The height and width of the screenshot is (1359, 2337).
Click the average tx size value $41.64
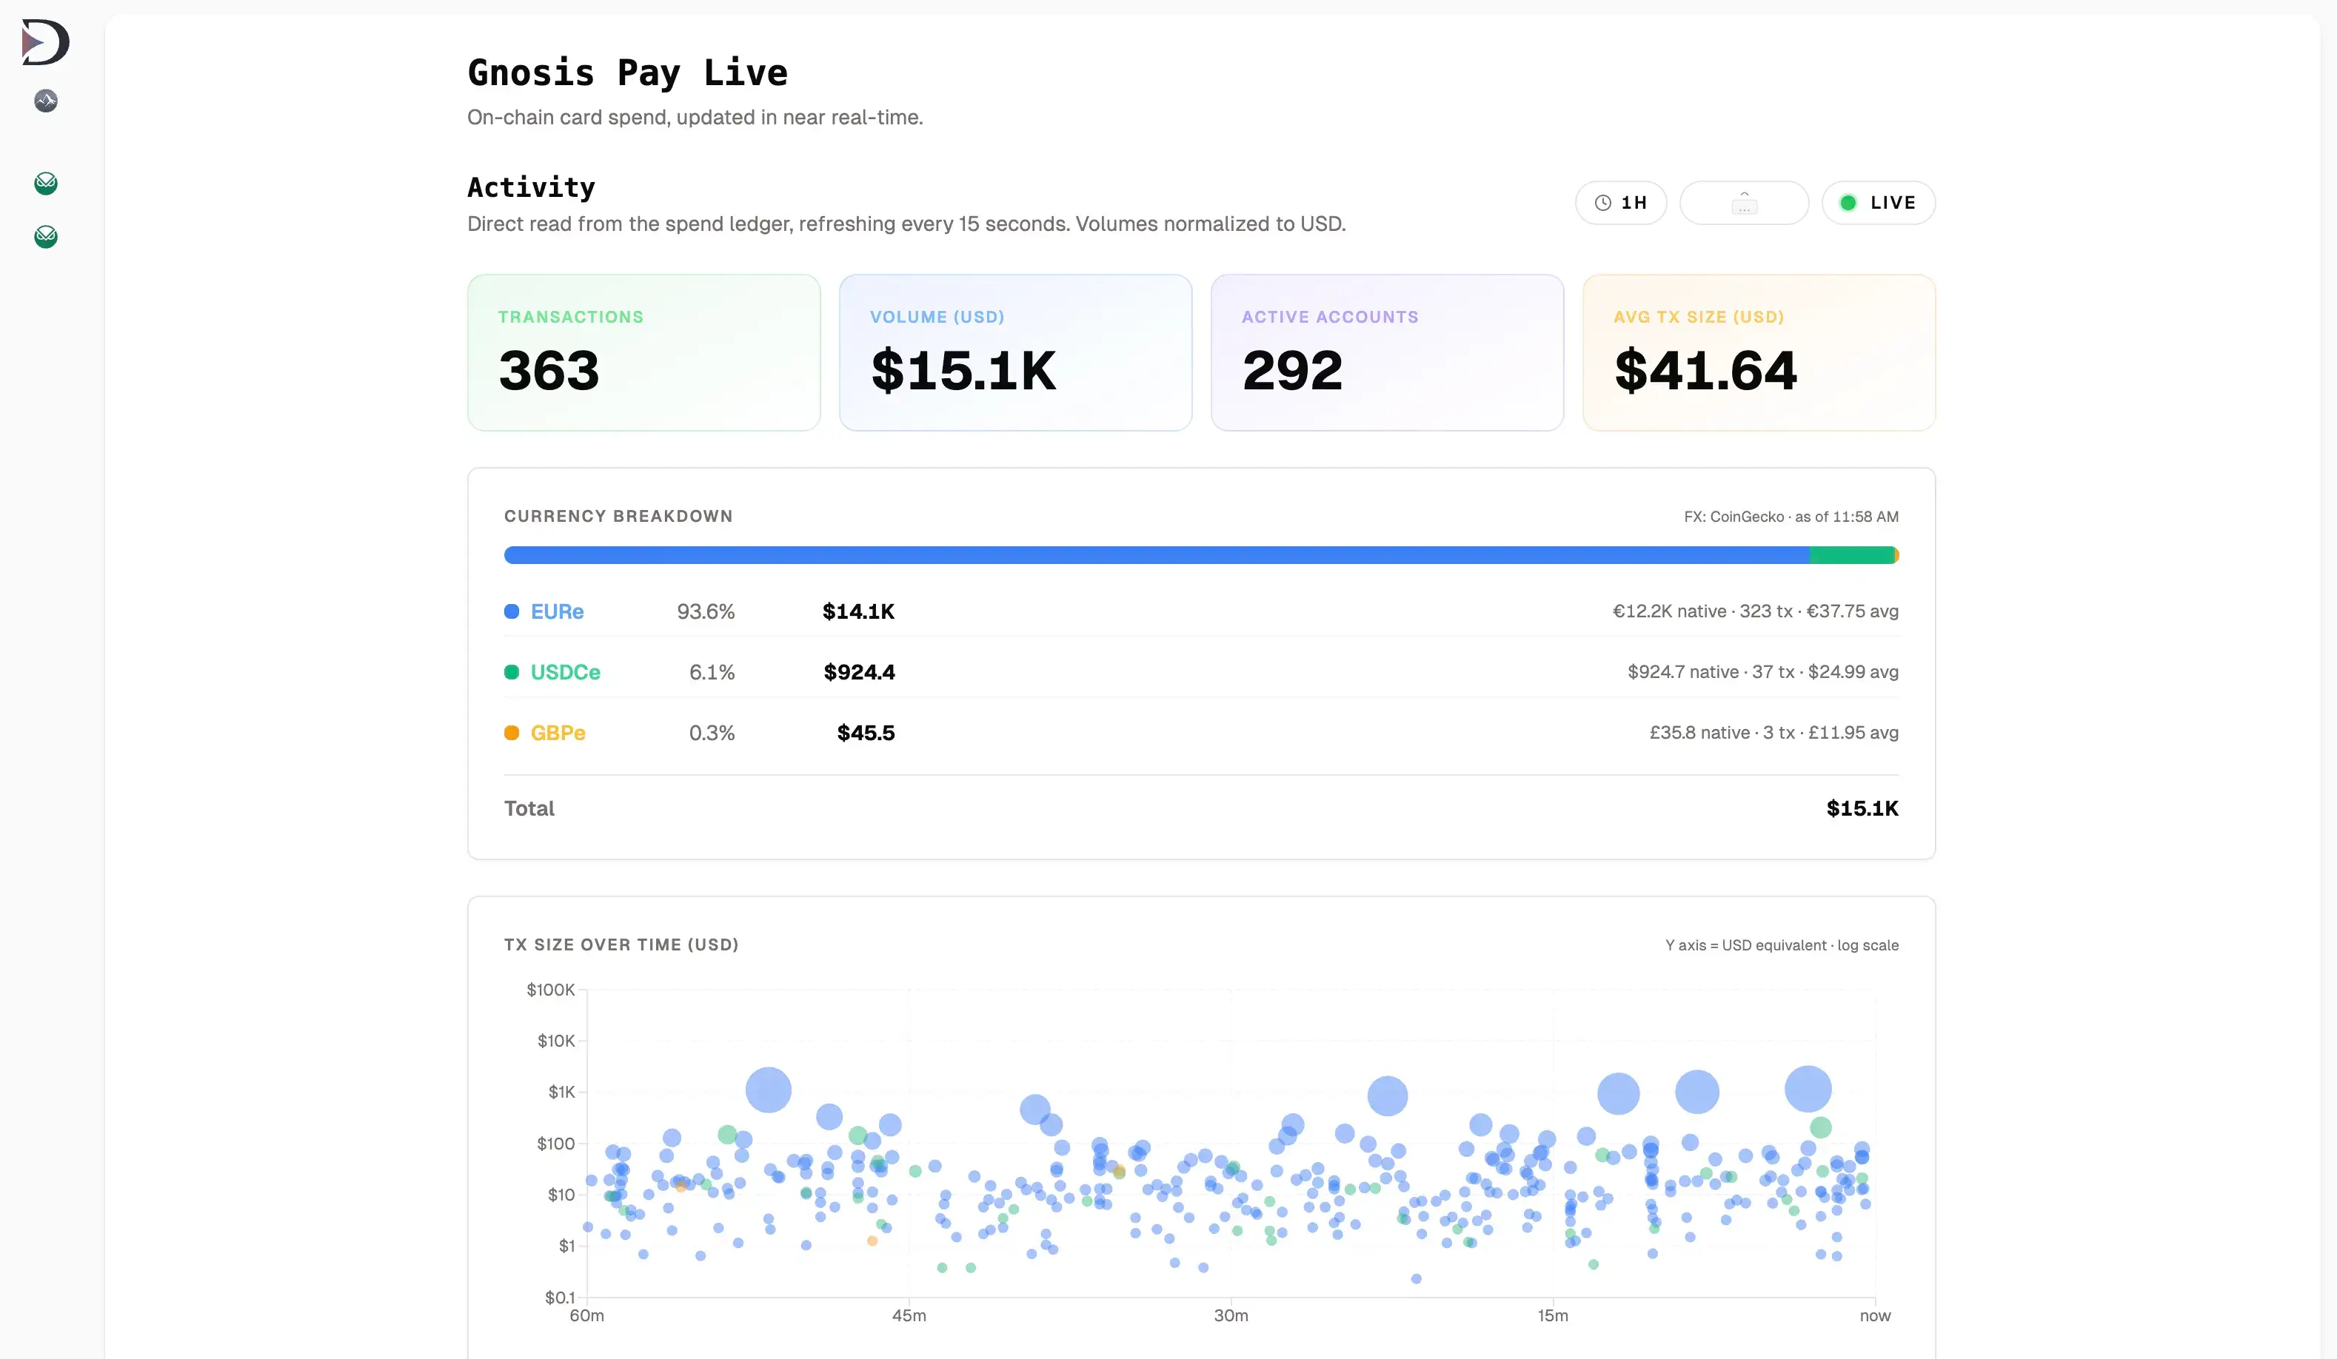(1705, 371)
